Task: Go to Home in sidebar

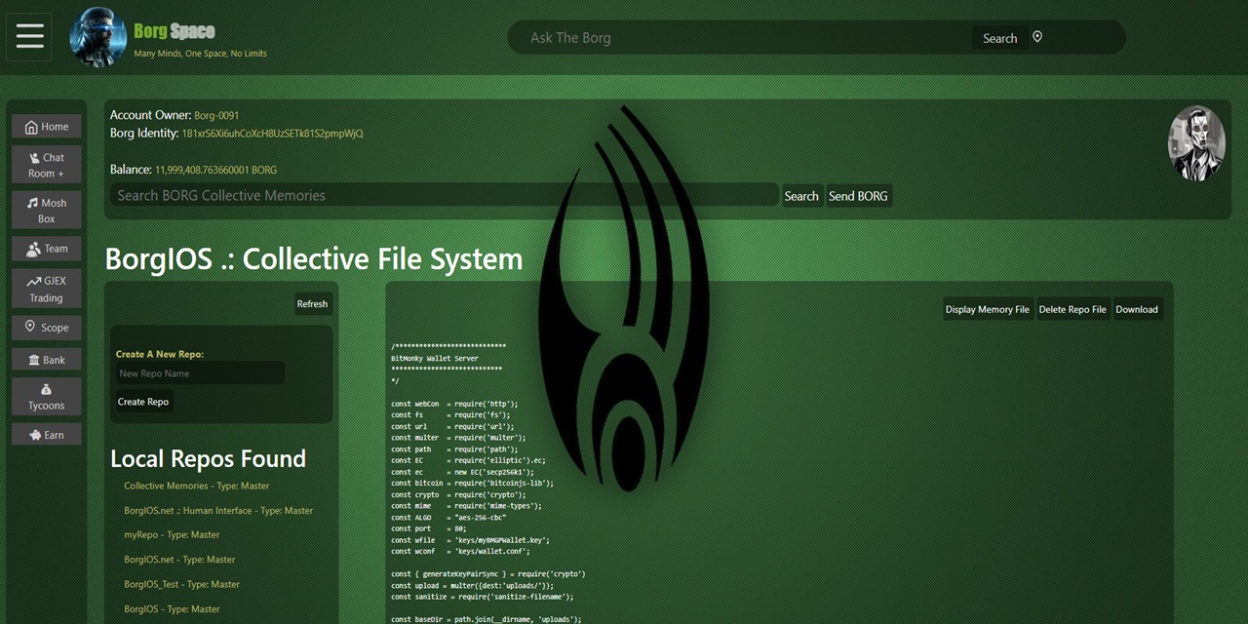Action: coord(47,127)
